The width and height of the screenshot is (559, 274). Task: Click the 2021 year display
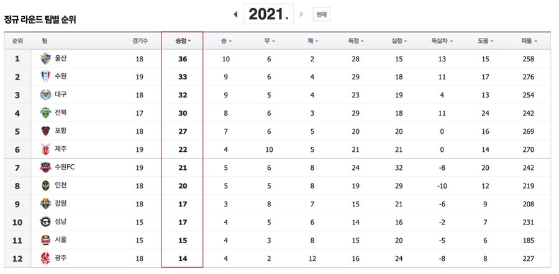click(x=268, y=14)
